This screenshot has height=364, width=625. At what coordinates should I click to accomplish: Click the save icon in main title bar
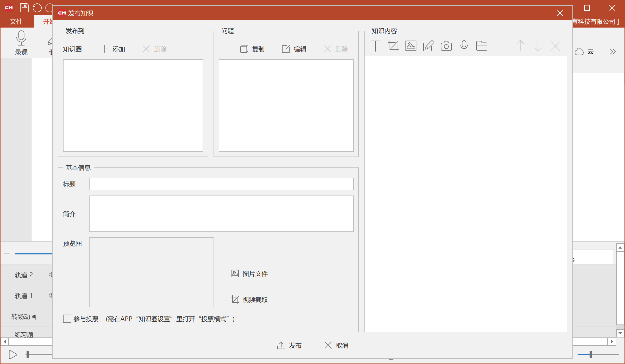pyautogui.click(x=24, y=8)
